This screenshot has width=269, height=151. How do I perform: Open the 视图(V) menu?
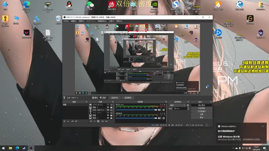(x=81, y=21)
